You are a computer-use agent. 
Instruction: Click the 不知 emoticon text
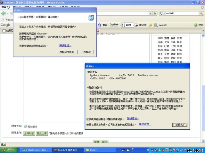pyautogui.click(x=173, y=46)
